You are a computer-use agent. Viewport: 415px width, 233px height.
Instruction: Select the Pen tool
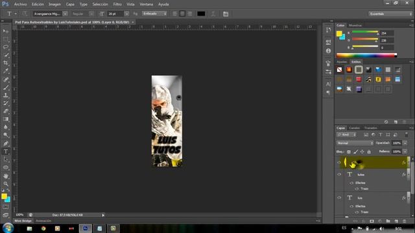pos(6,144)
